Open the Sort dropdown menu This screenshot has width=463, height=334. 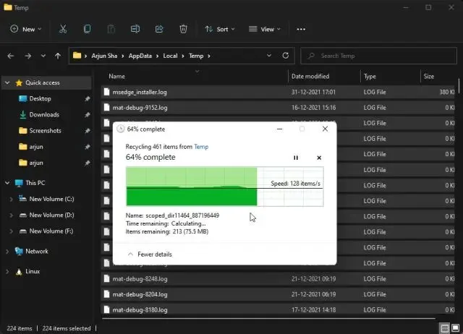coord(220,29)
